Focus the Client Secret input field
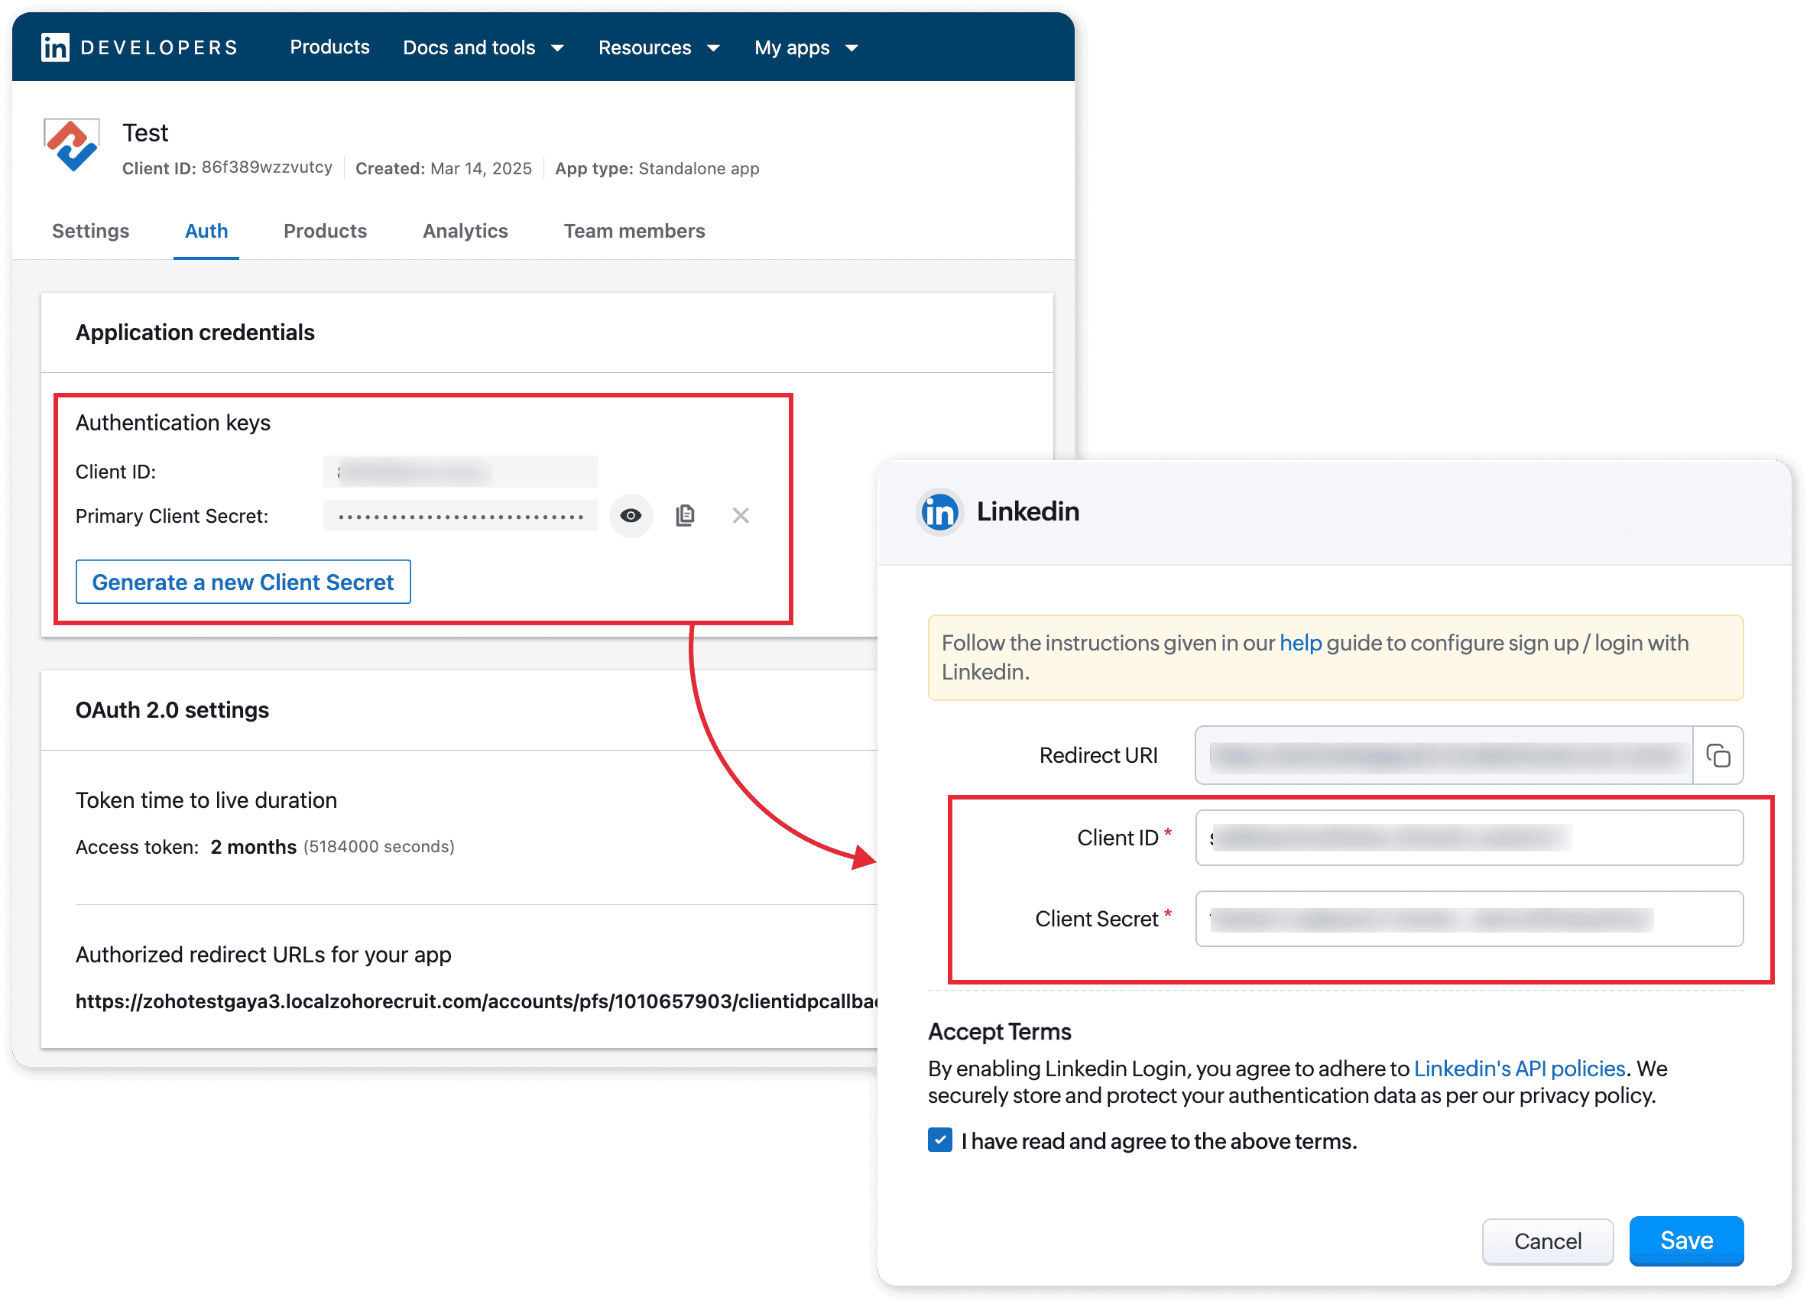The width and height of the screenshot is (1810, 1304). click(1468, 920)
